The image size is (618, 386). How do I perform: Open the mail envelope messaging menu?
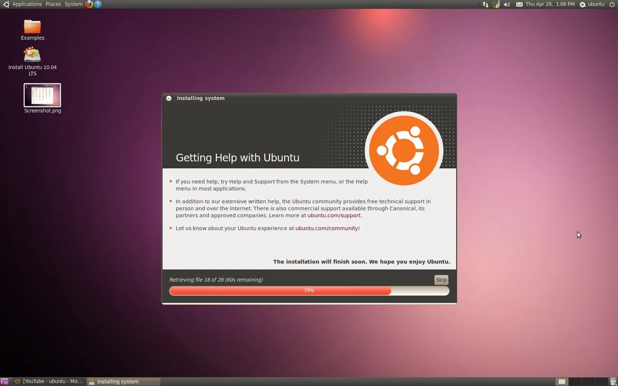[x=519, y=4]
